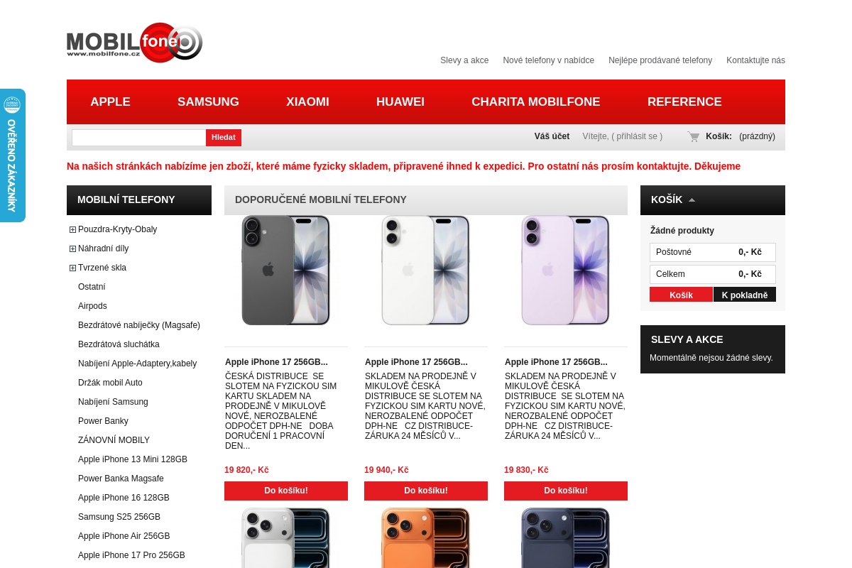Go to checkout with K pokladně
Viewport: 852px width, 568px height.
click(x=745, y=295)
